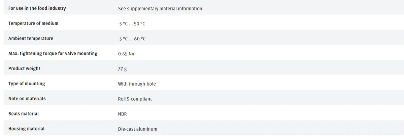Click the 'RoHS-compliant' value
This screenshot has width=404, height=140.
135,99
